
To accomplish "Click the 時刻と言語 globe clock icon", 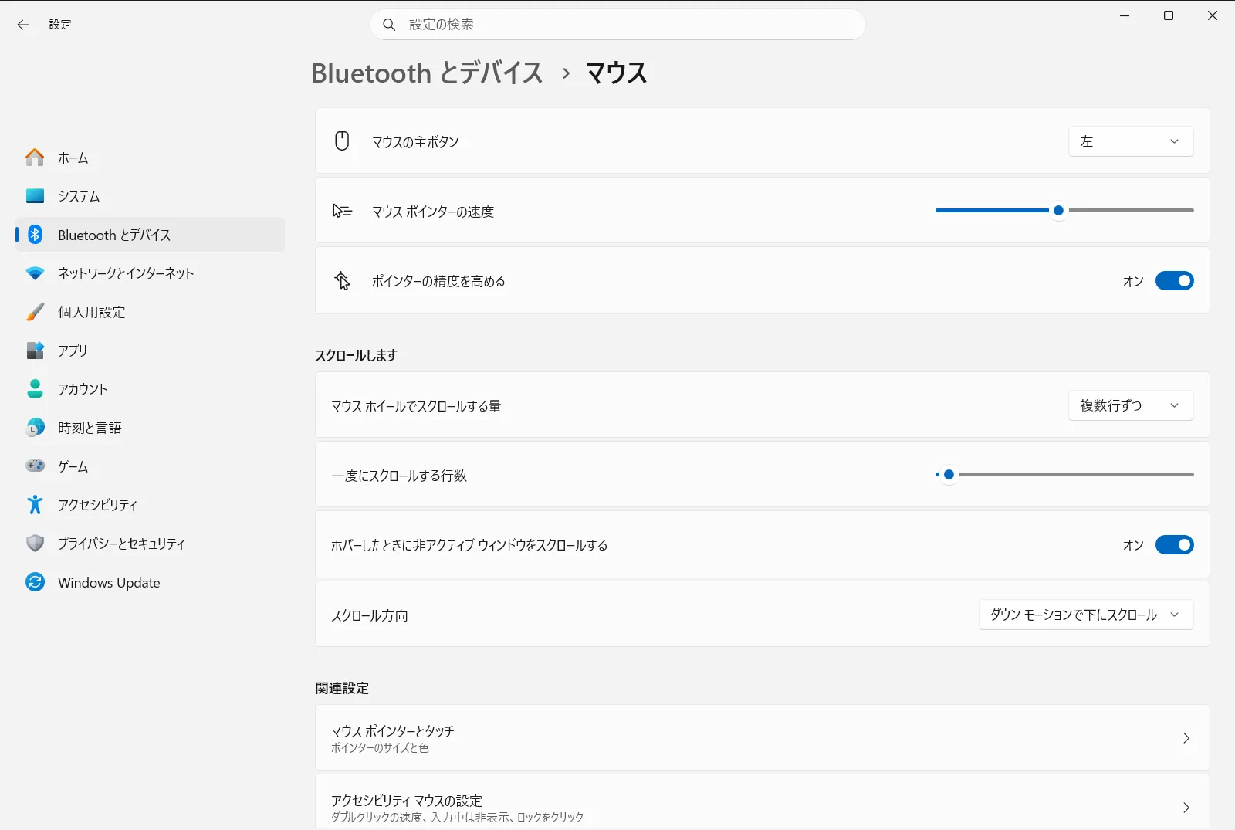I will pos(35,428).
